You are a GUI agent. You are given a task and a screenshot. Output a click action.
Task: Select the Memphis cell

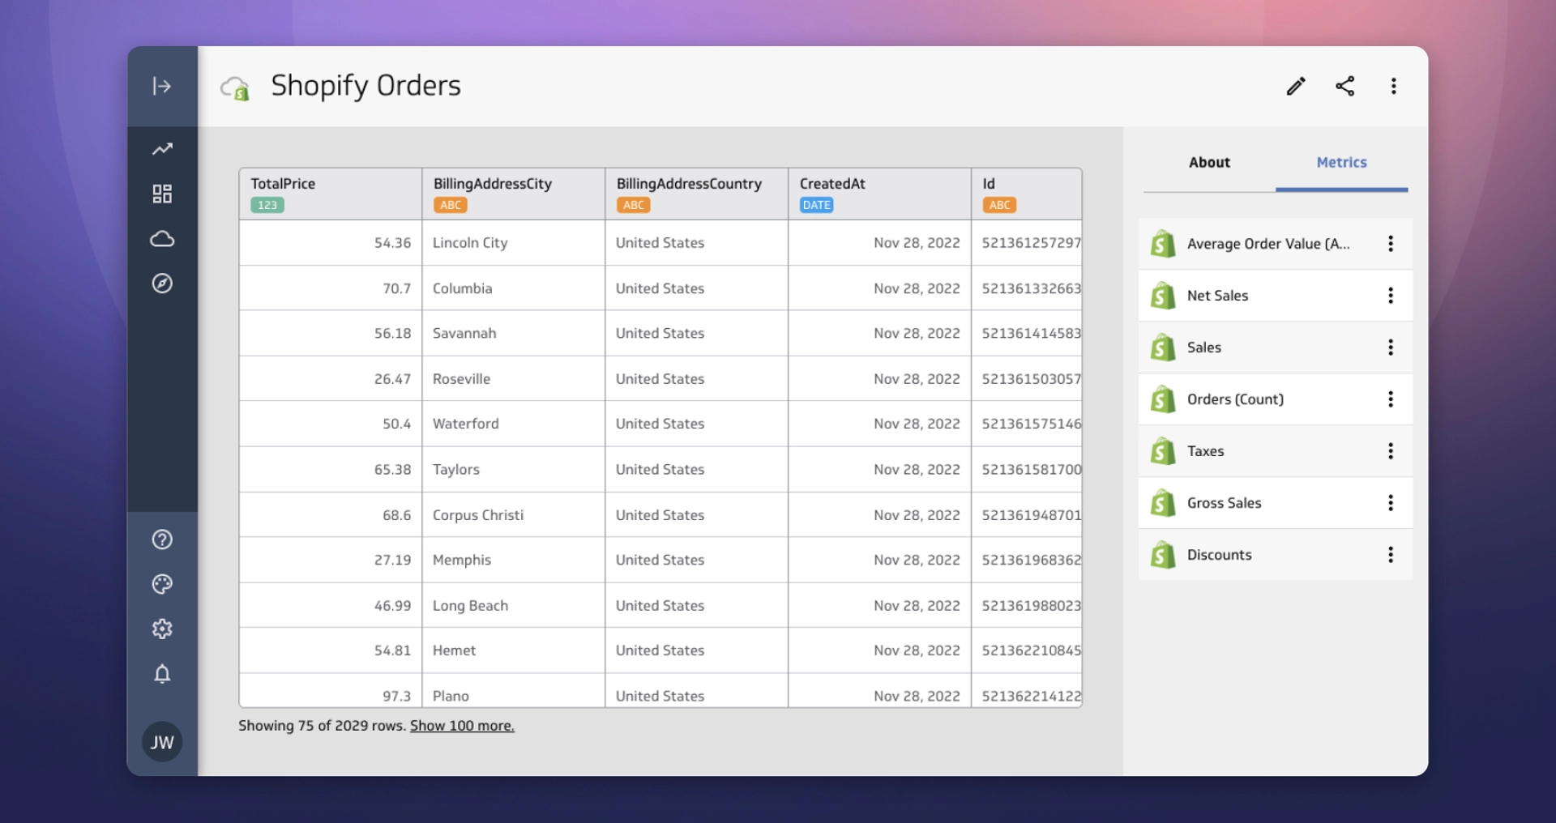(x=514, y=560)
